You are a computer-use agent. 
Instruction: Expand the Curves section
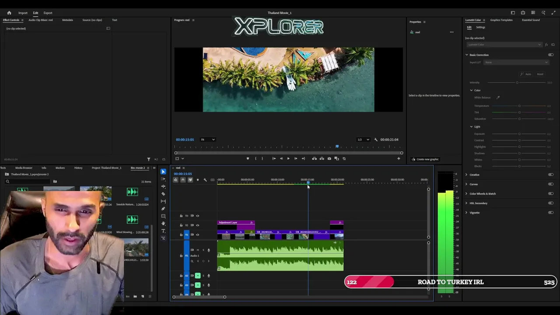click(x=466, y=184)
